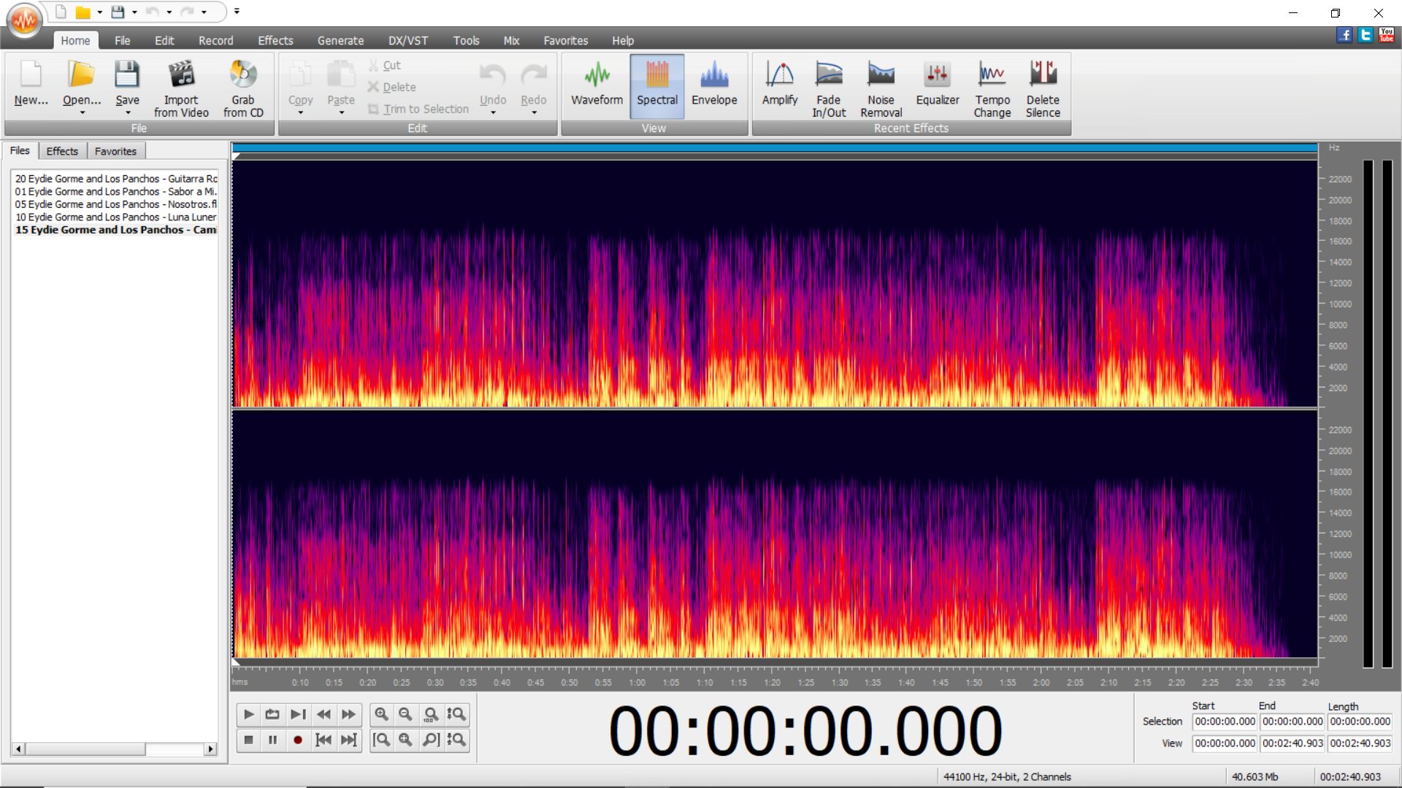The width and height of the screenshot is (1402, 788).
Task: Expand ribbon Save dropdown arrow
Action: pos(127,113)
